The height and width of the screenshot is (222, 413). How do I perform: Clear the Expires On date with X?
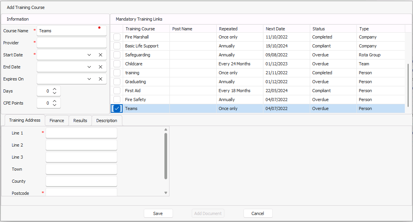pos(101,79)
